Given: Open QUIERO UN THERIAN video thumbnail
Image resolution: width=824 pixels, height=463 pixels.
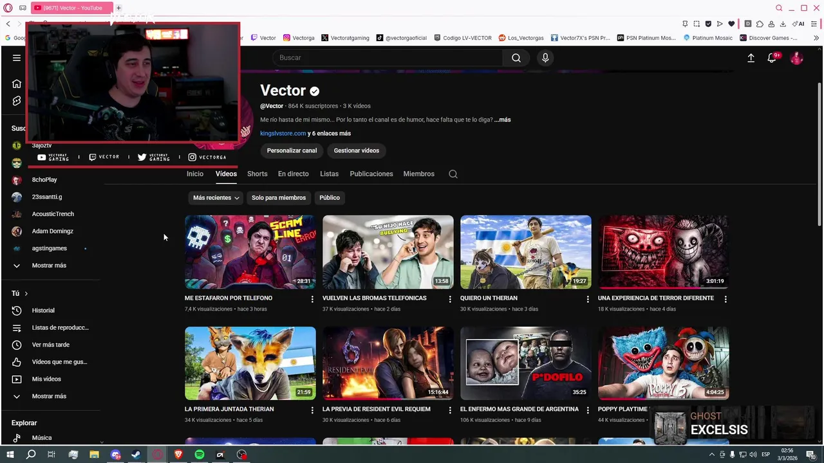Looking at the screenshot, I should click(526, 252).
